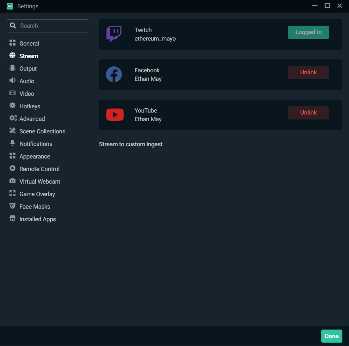Click the settings Search field
Image resolution: width=349 pixels, height=346 pixels.
click(x=48, y=26)
